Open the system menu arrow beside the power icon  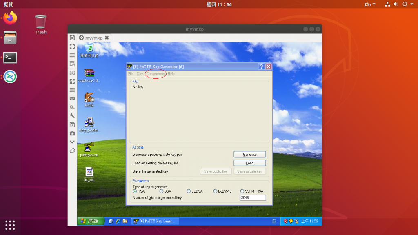coord(412,4)
